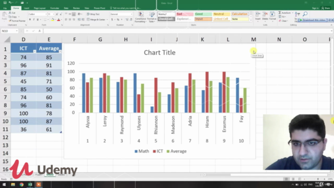The image size is (334, 188).
Task: Open the ICT column filter dropdown
Action: [x=34, y=51]
